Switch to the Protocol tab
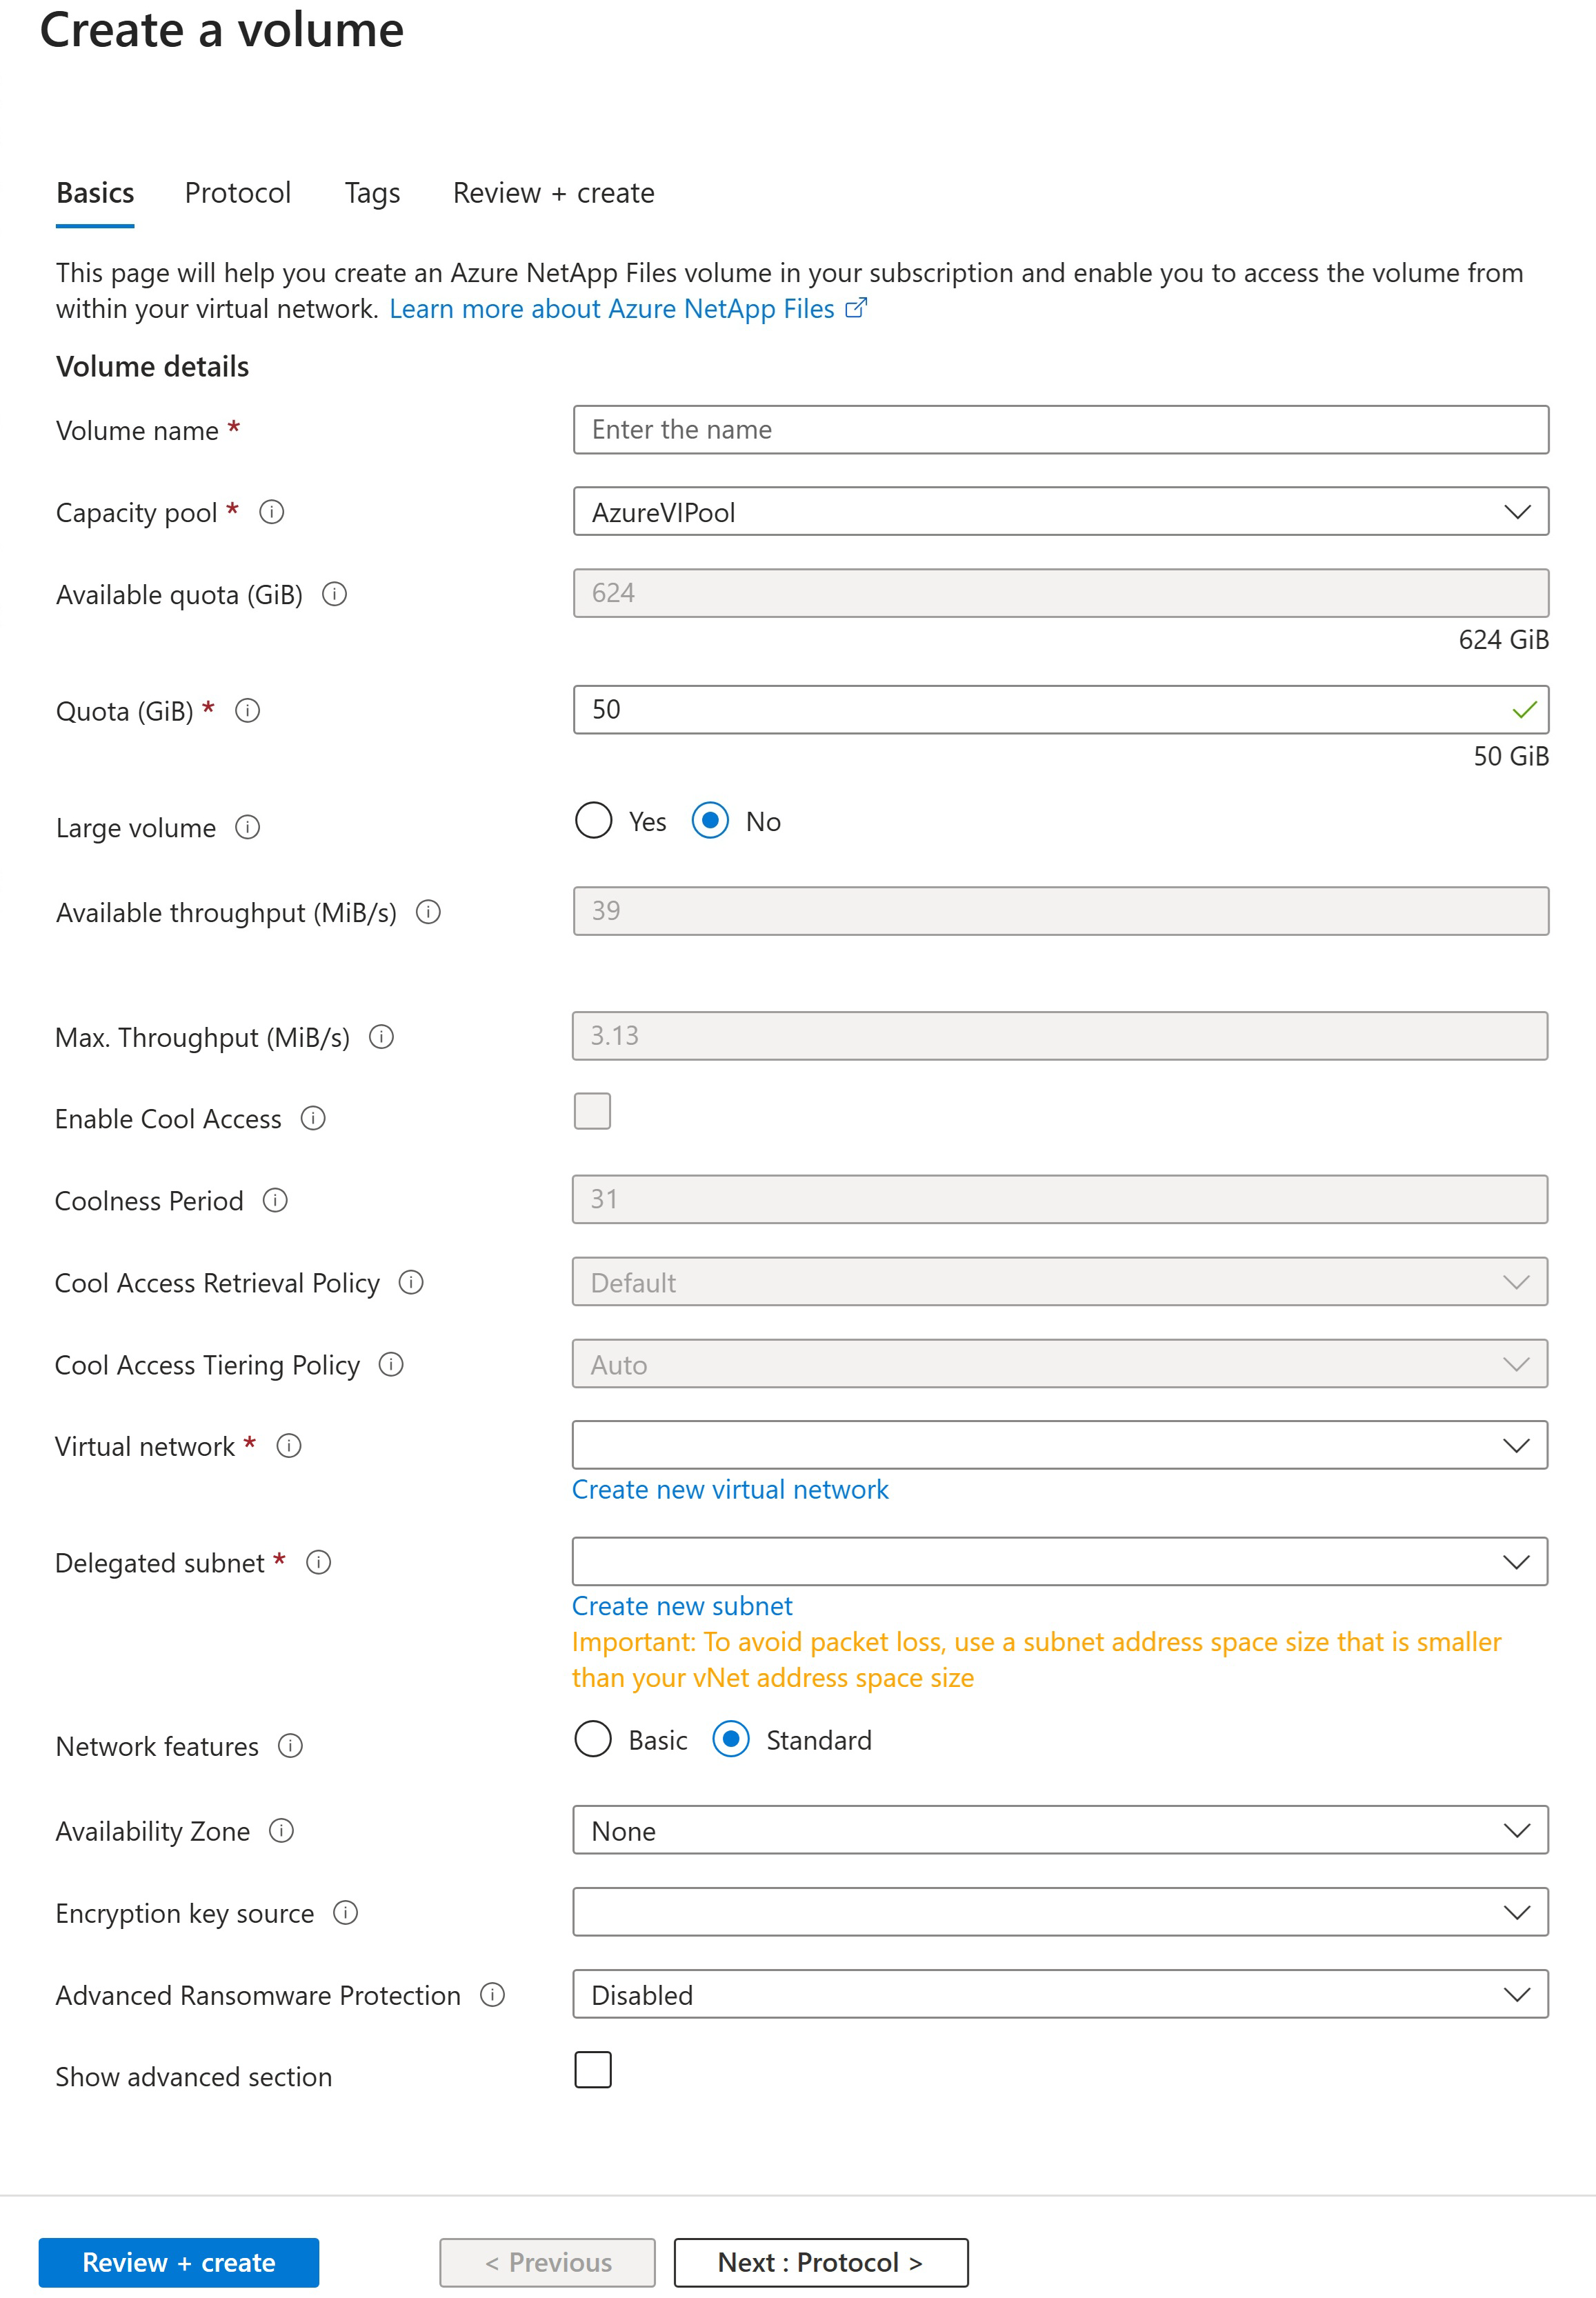1596x2298 pixels. tap(238, 193)
